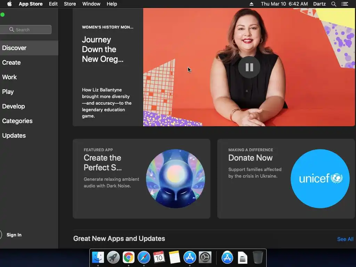Open Calendar icon showing 10
Viewport: 356px width, 267px height.
159,258
